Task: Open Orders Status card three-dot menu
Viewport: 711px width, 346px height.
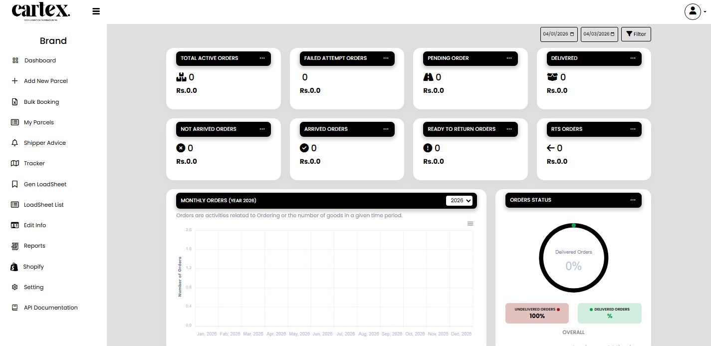Action: click(x=633, y=200)
